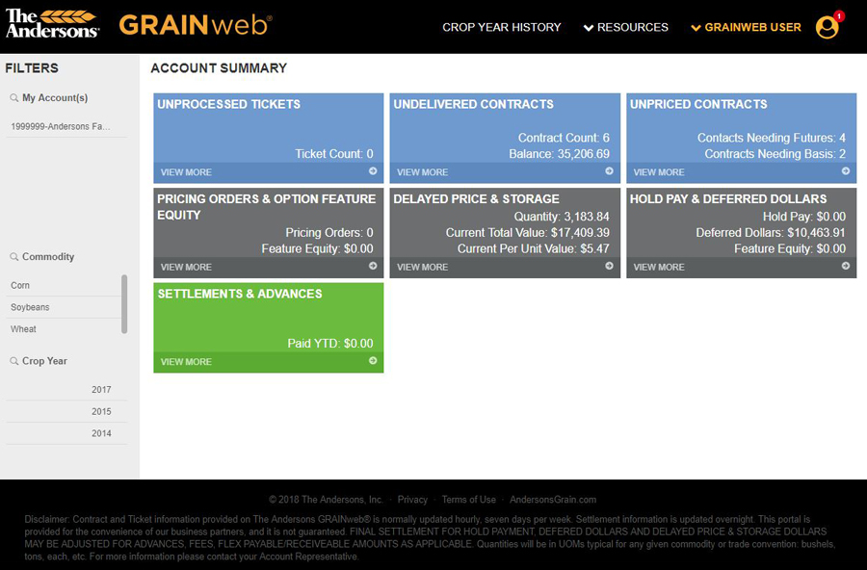Viewport: 867px width, 570px height.
Task: Click the arrow icon in Unpriced Contracts card
Action: click(x=846, y=171)
